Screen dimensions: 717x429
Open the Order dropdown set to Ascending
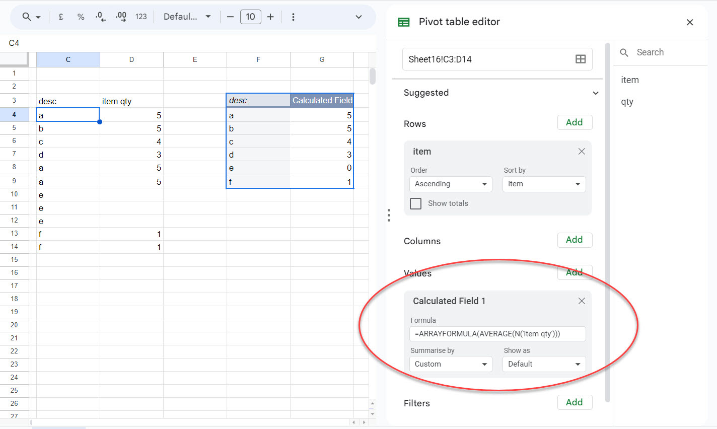tap(450, 184)
